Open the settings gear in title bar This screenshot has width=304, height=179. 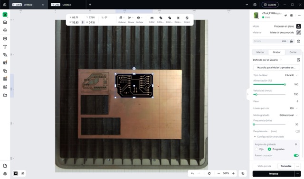(x=255, y=5)
